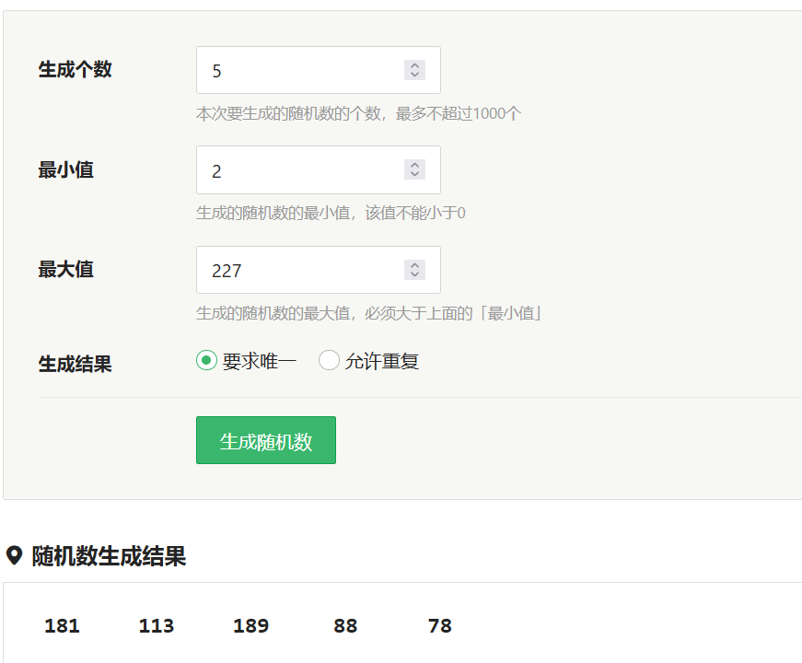Select the 要求唯一 radio button

[206, 361]
